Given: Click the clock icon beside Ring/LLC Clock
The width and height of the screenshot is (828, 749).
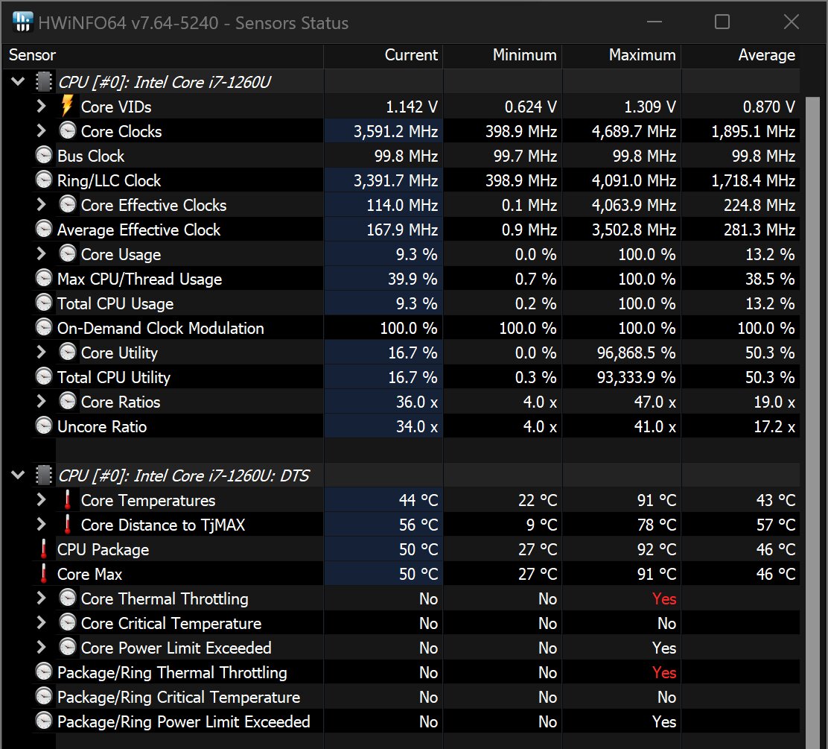Looking at the screenshot, I should 44,180.
